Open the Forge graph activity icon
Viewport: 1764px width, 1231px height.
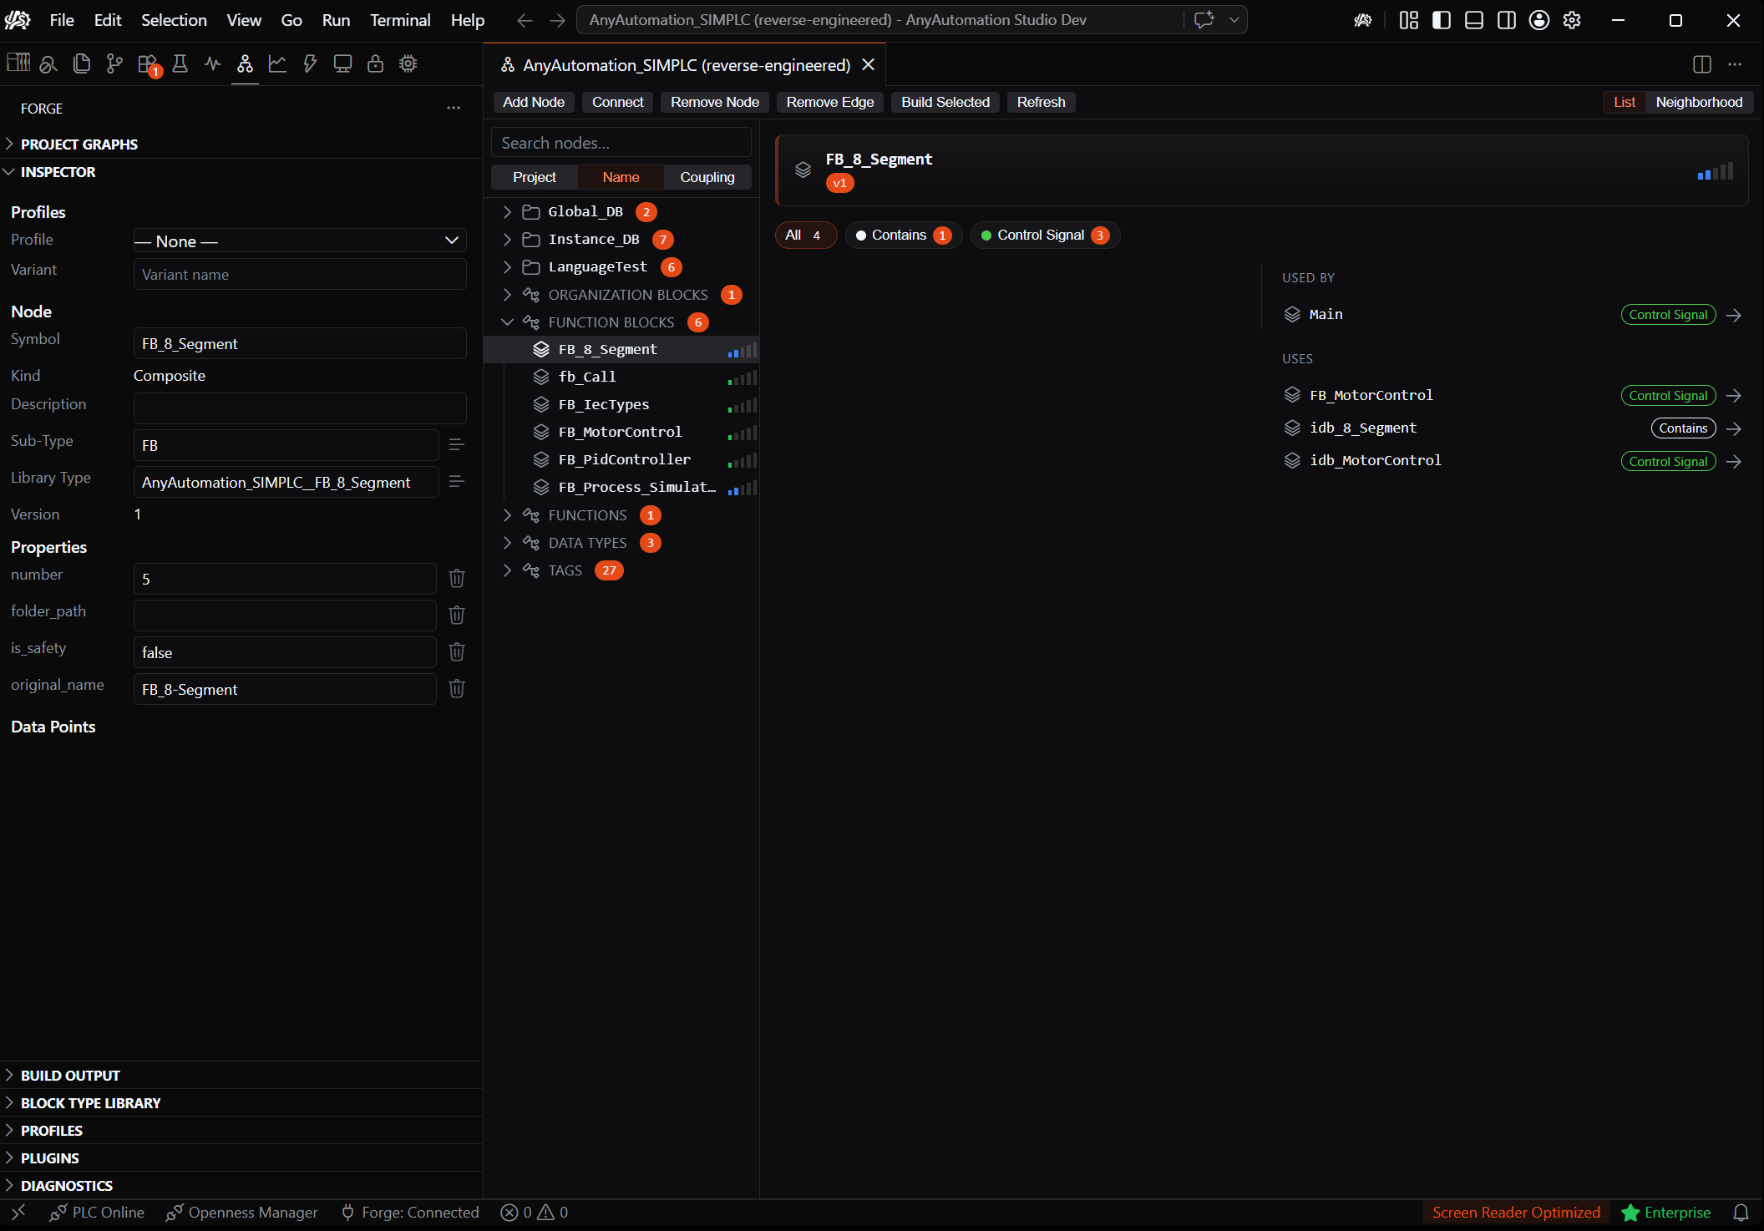click(x=245, y=63)
